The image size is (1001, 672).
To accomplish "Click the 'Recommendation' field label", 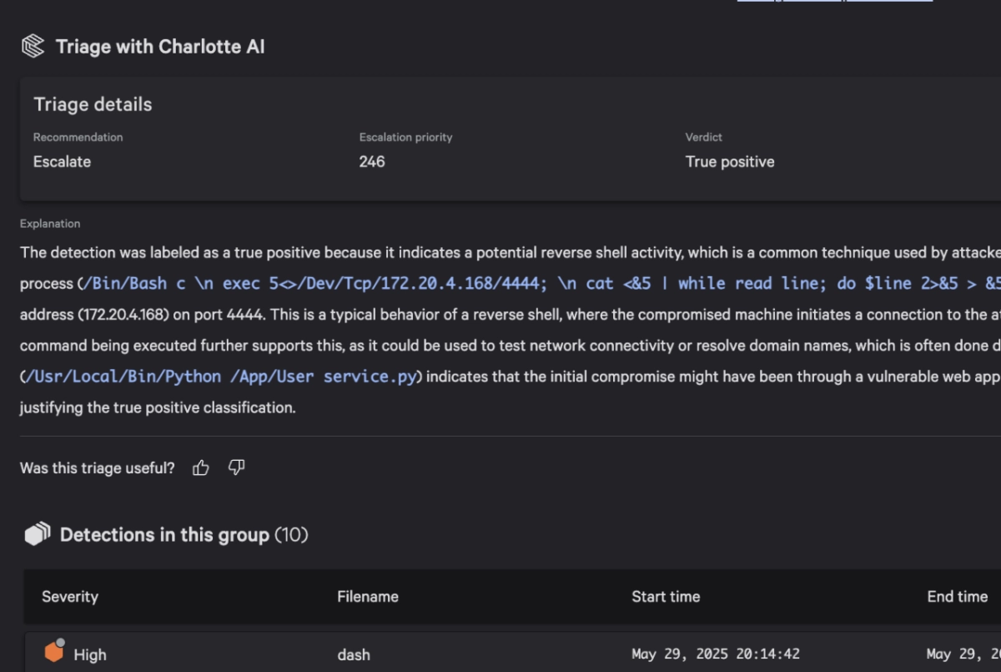I will pyautogui.click(x=78, y=137).
